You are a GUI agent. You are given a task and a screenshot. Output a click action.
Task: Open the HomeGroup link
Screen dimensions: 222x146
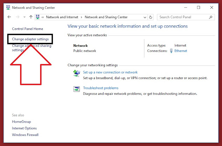(21, 122)
